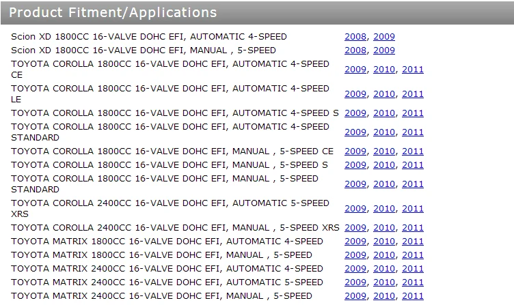Open 2009 for Corolla 2400CC Automatic 5-Speed XRS
514x305 pixels.
(x=355, y=209)
